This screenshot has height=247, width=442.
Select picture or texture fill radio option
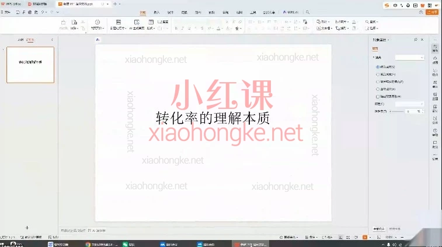[x=377, y=82]
